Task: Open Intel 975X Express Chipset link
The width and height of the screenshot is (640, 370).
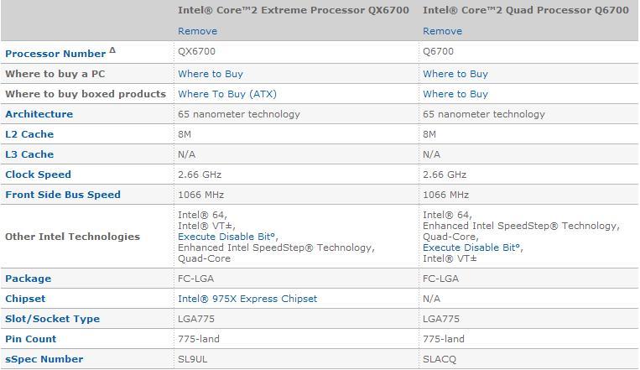Action: (247, 299)
